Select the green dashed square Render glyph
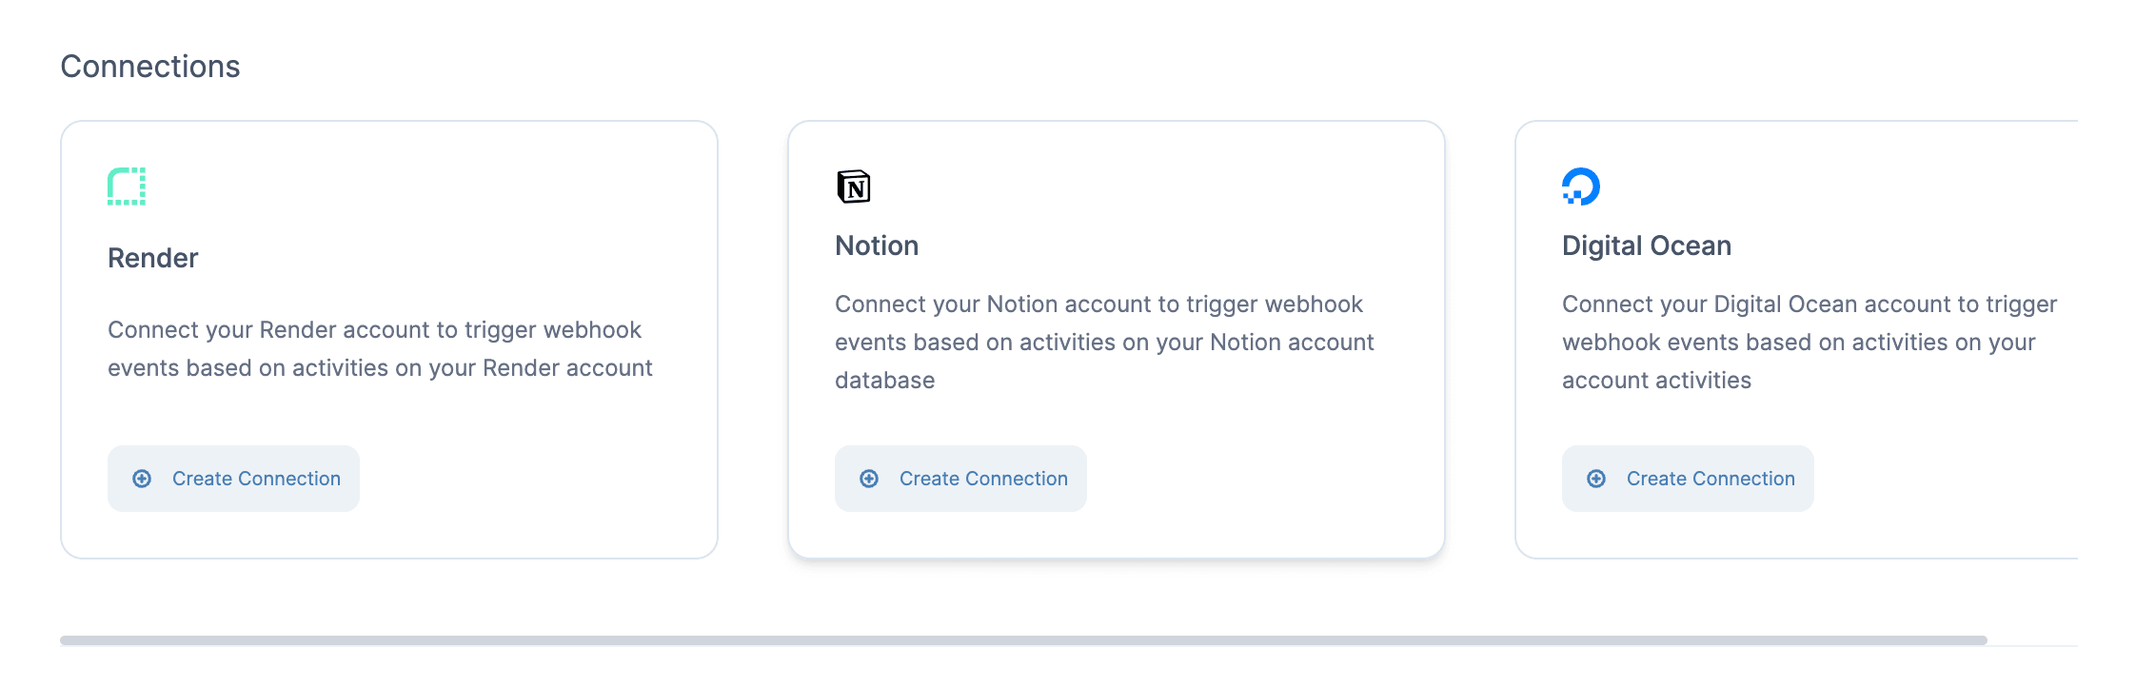 (127, 187)
